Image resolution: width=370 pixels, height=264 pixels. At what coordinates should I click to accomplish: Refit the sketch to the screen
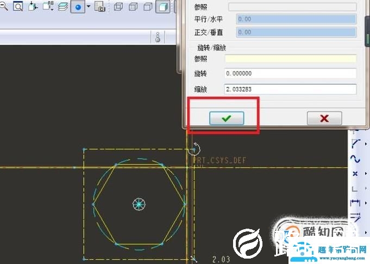point(18,7)
